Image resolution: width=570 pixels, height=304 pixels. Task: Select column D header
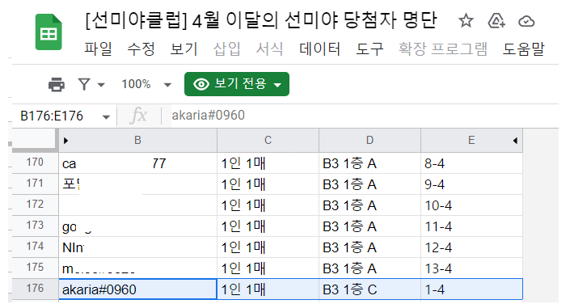pos(369,141)
